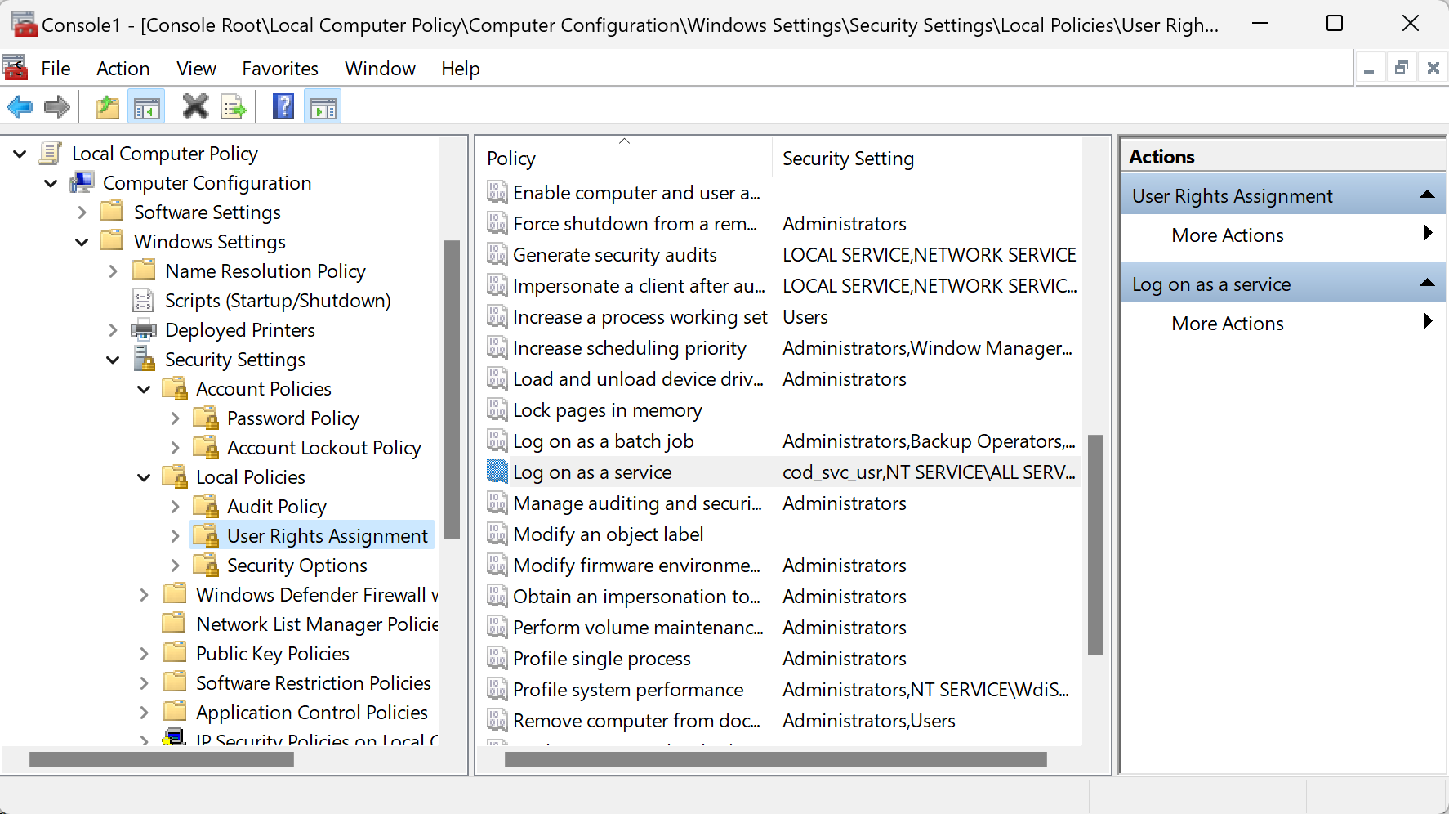Open Help with the question mark icon
Viewport: 1449px width, 814px height.
tap(283, 107)
